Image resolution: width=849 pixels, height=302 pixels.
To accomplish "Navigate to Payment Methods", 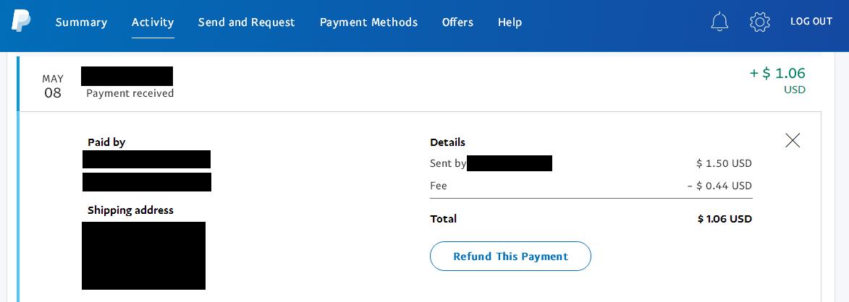I will tap(368, 22).
